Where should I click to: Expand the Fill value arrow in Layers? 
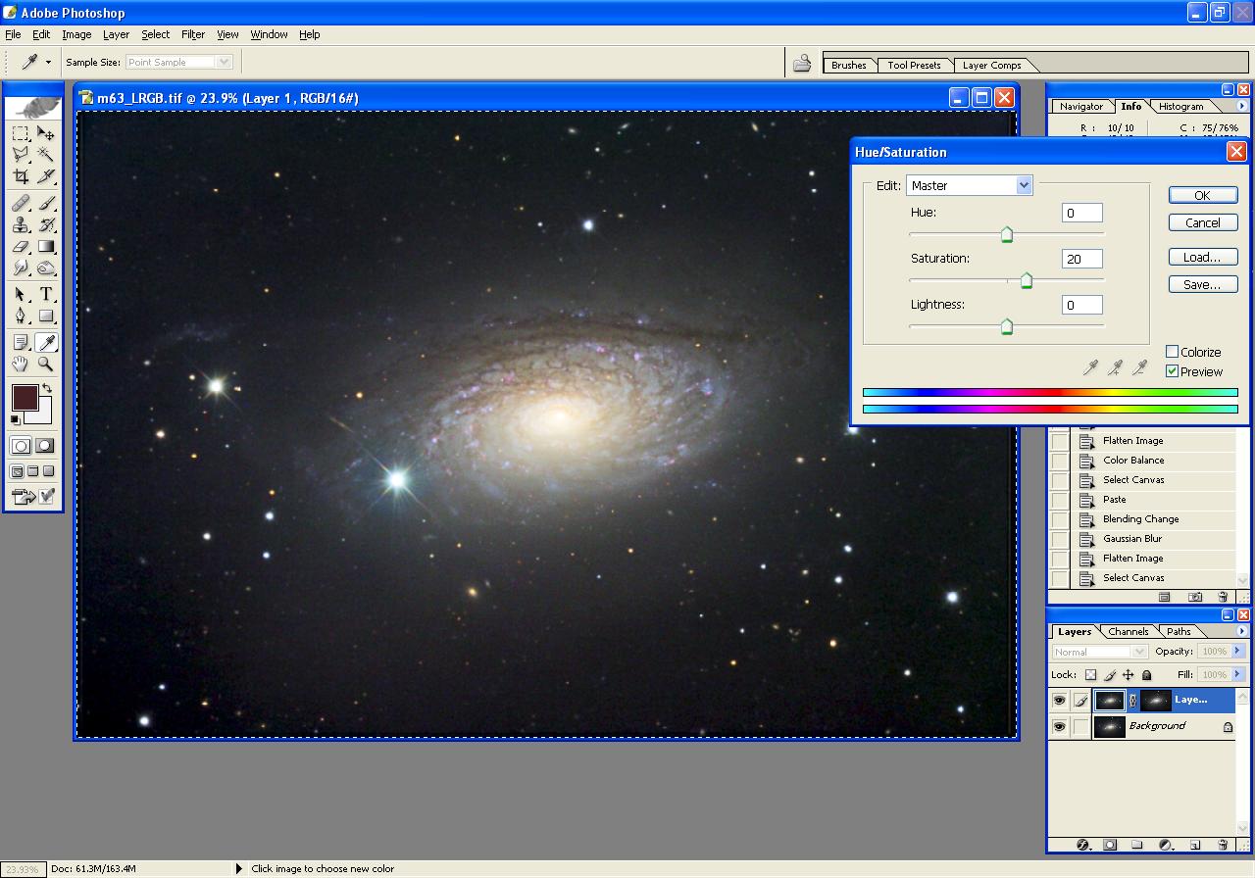tap(1237, 675)
